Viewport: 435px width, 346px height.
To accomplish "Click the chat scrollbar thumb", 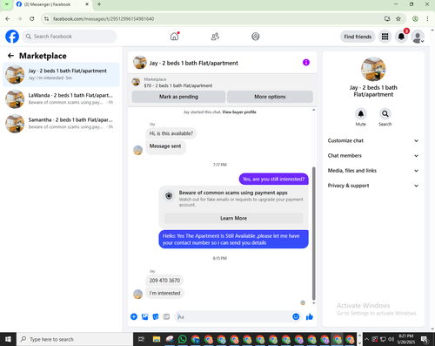I will click(313, 234).
